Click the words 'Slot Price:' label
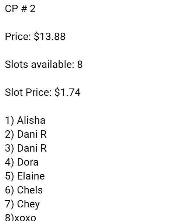 tap(28, 92)
